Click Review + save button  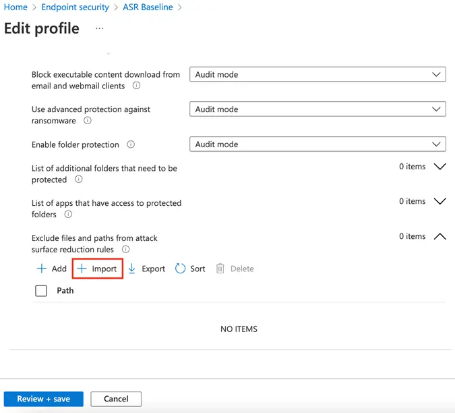coord(44,399)
